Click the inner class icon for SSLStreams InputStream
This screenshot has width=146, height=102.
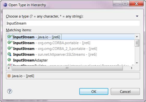pyautogui.click(x=9, y=54)
